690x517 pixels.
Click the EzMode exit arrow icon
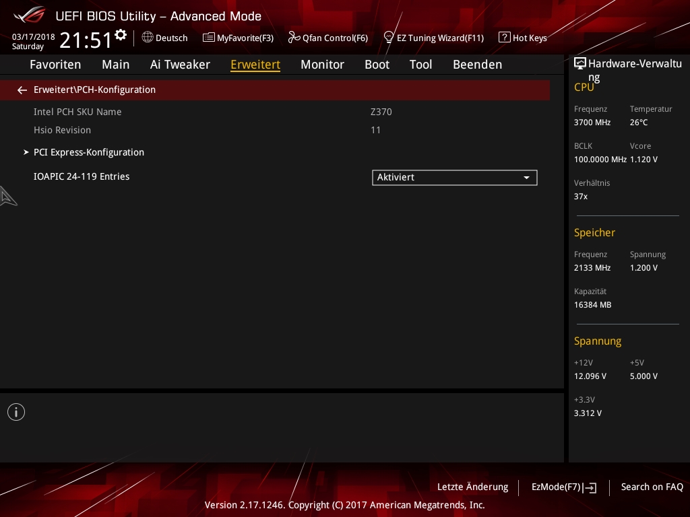point(590,487)
